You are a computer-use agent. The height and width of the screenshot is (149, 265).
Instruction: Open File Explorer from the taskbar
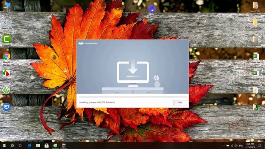click(x=38, y=145)
